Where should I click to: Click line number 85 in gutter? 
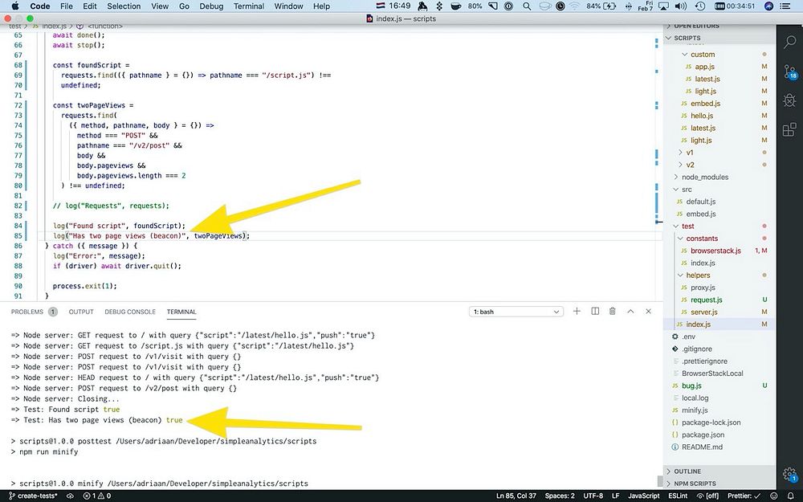tap(18, 235)
